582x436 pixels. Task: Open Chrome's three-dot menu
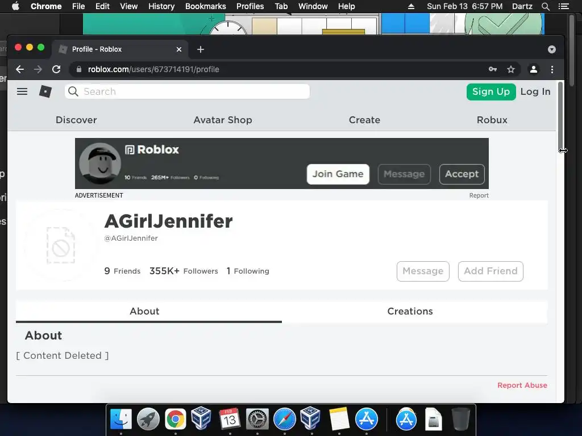point(552,69)
